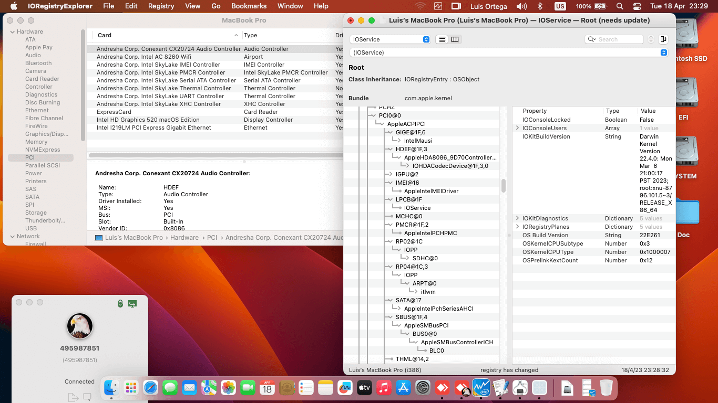
Task: Click the search field stepper arrows
Action: [x=651, y=39]
